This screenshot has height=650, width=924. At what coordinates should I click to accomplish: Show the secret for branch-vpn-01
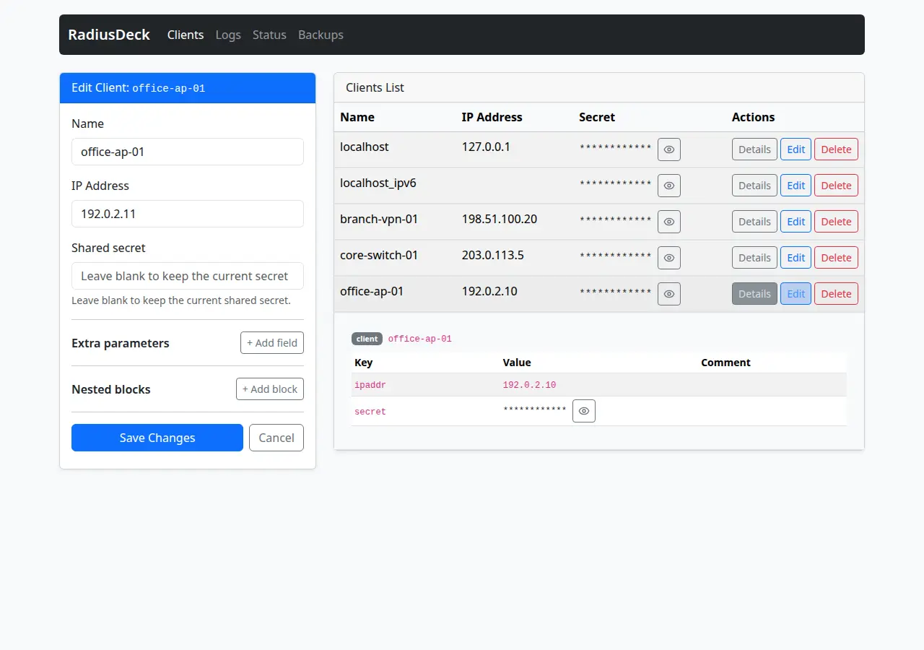pos(669,222)
